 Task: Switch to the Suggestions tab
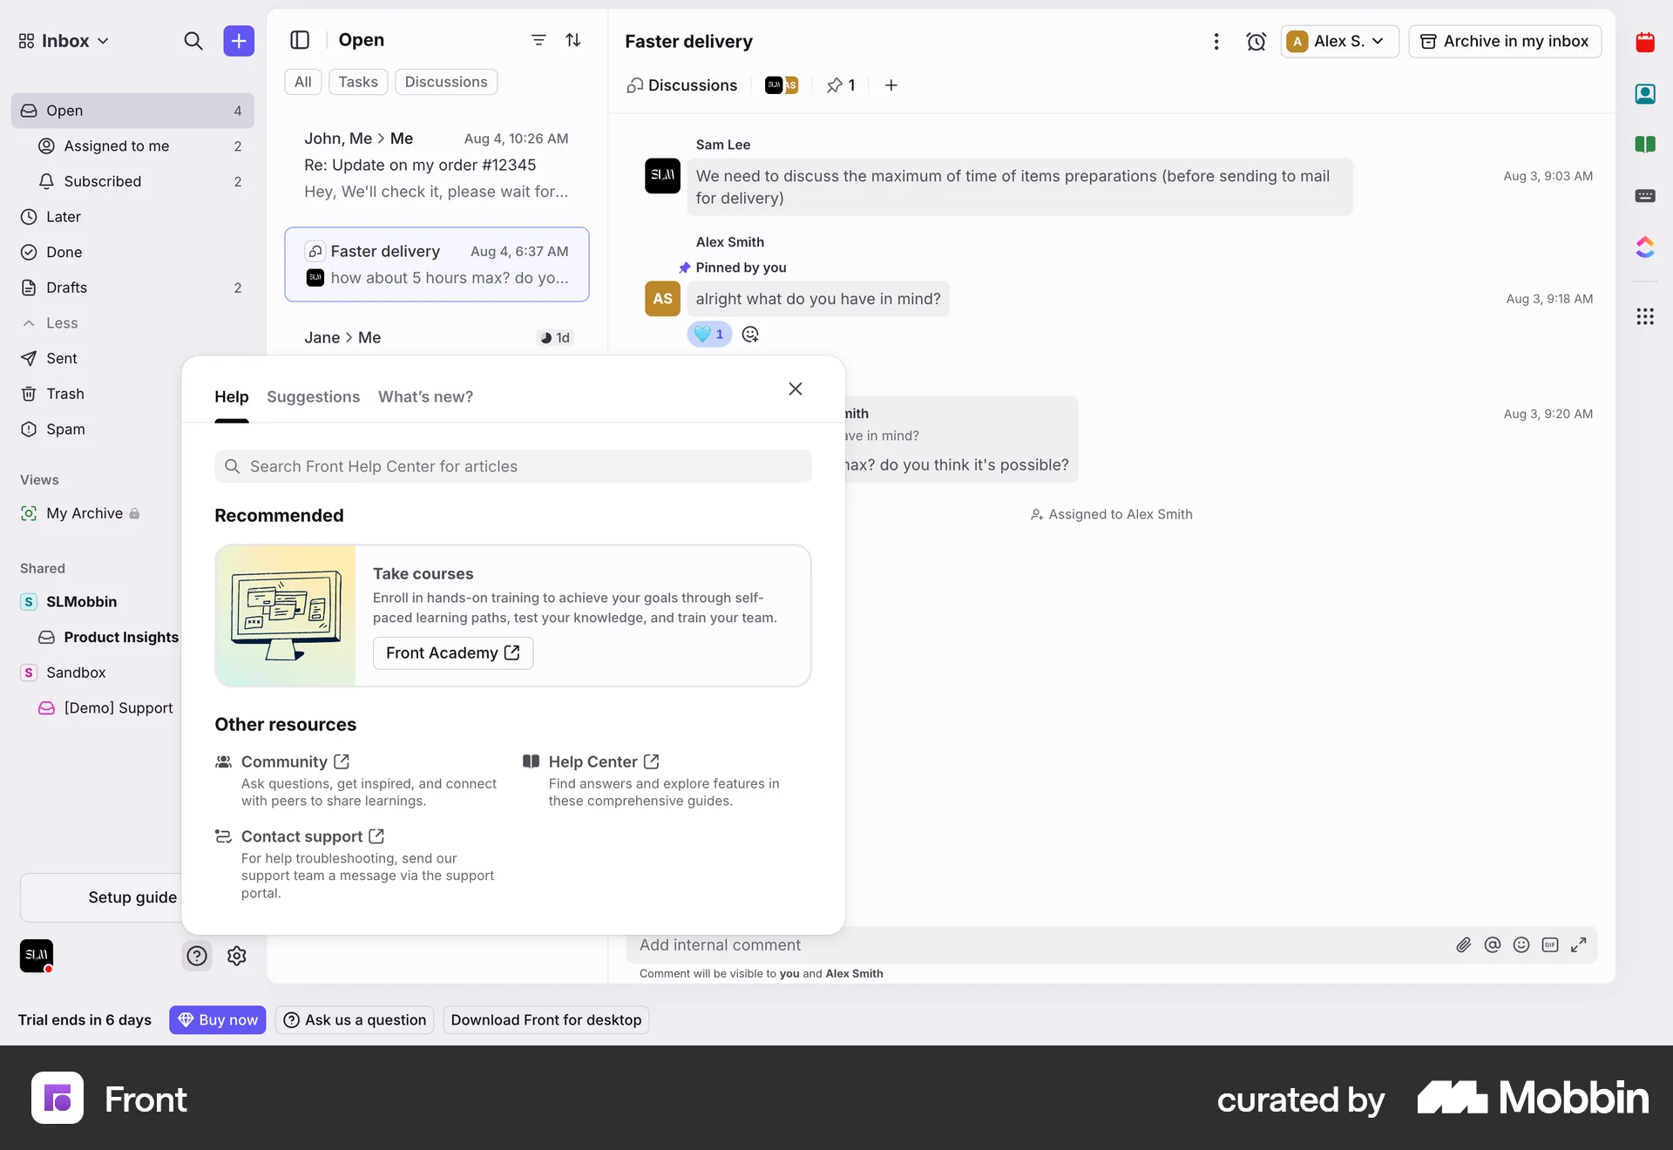pos(313,397)
